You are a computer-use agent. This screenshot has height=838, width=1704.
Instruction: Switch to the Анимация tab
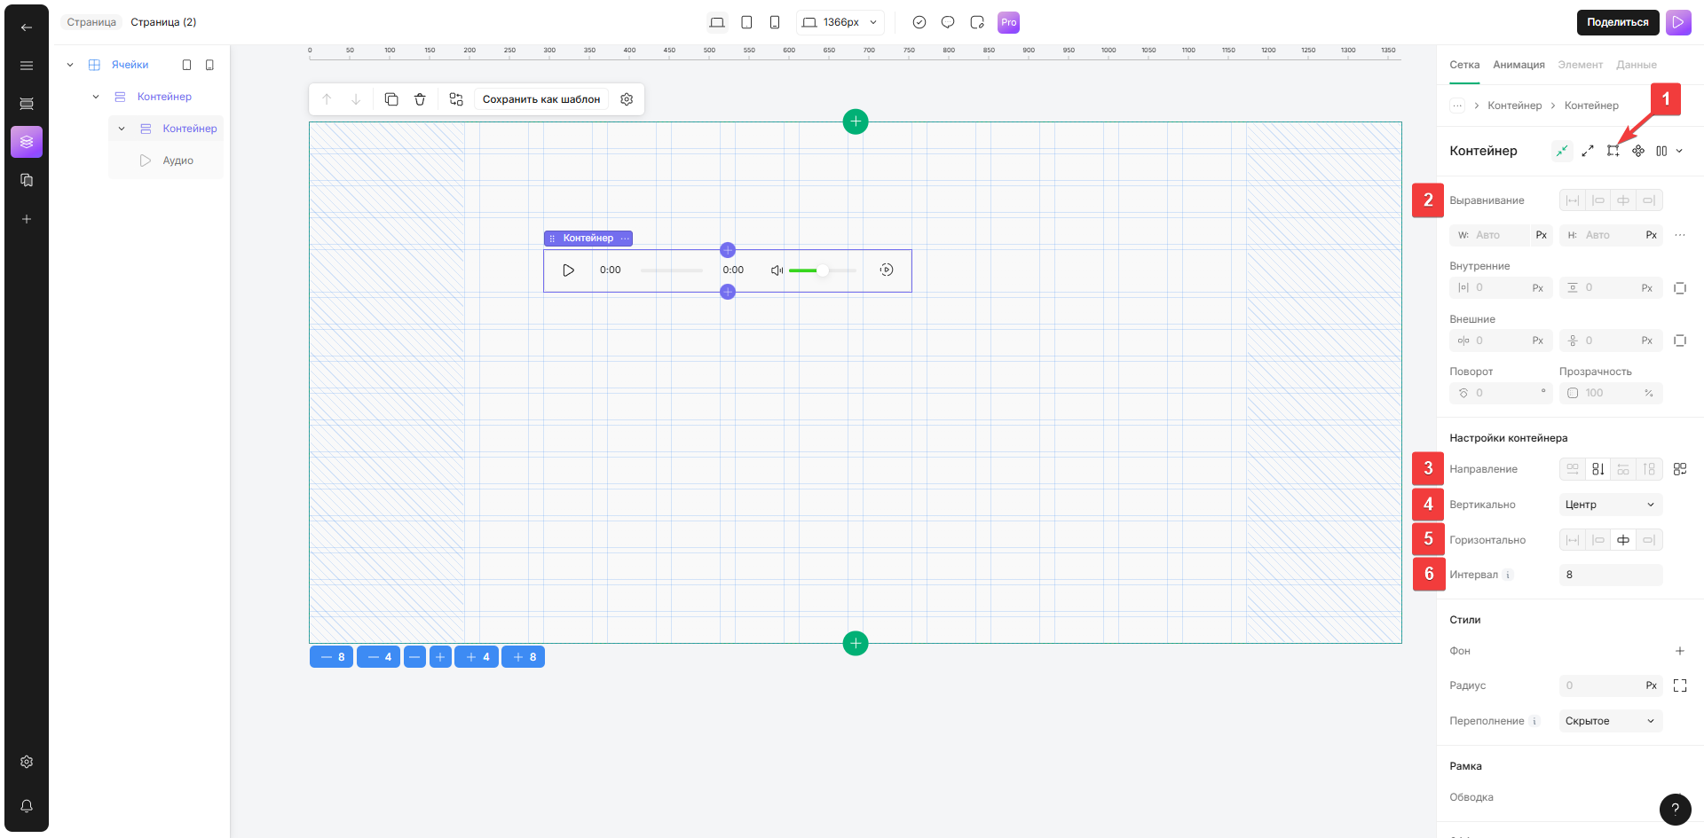click(x=1519, y=65)
